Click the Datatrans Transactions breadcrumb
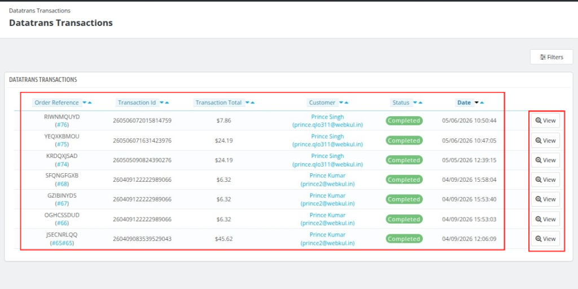The height and width of the screenshot is (289, 578). [x=40, y=11]
